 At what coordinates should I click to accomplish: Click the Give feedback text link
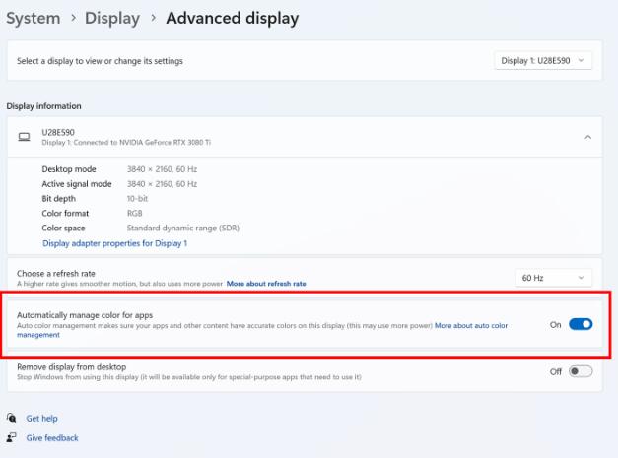(x=52, y=437)
